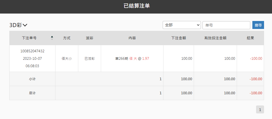The height and width of the screenshot is (119, 272).
Task: Expand the 全部 filter select box
Action: coord(182,25)
